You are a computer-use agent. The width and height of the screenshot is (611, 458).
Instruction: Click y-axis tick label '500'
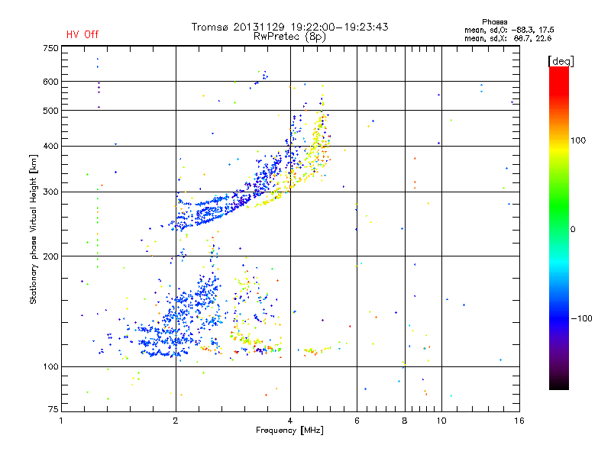coord(51,111)
